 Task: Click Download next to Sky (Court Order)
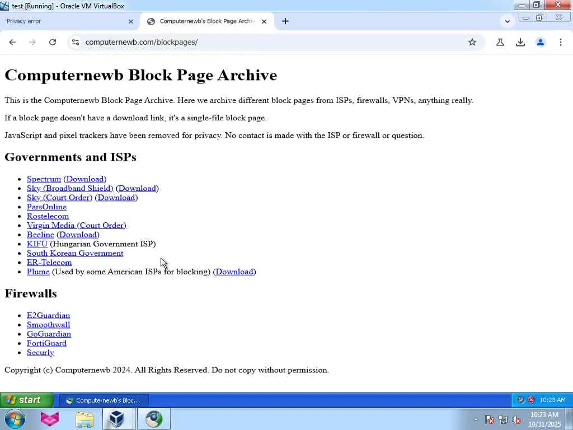[x=116, y=198]
